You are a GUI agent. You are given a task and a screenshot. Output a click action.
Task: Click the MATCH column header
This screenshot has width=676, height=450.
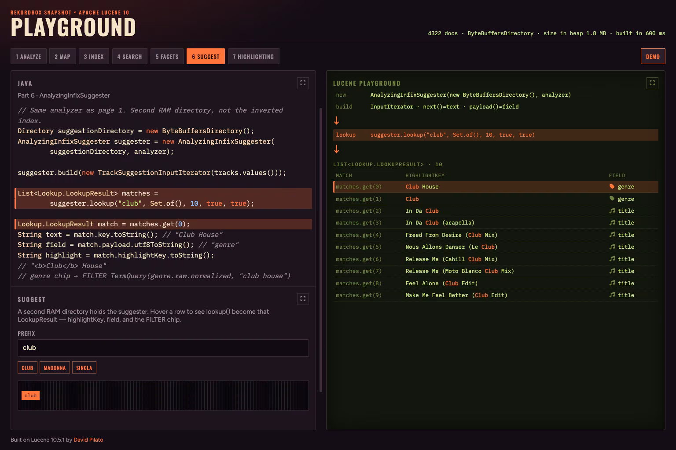344,175
